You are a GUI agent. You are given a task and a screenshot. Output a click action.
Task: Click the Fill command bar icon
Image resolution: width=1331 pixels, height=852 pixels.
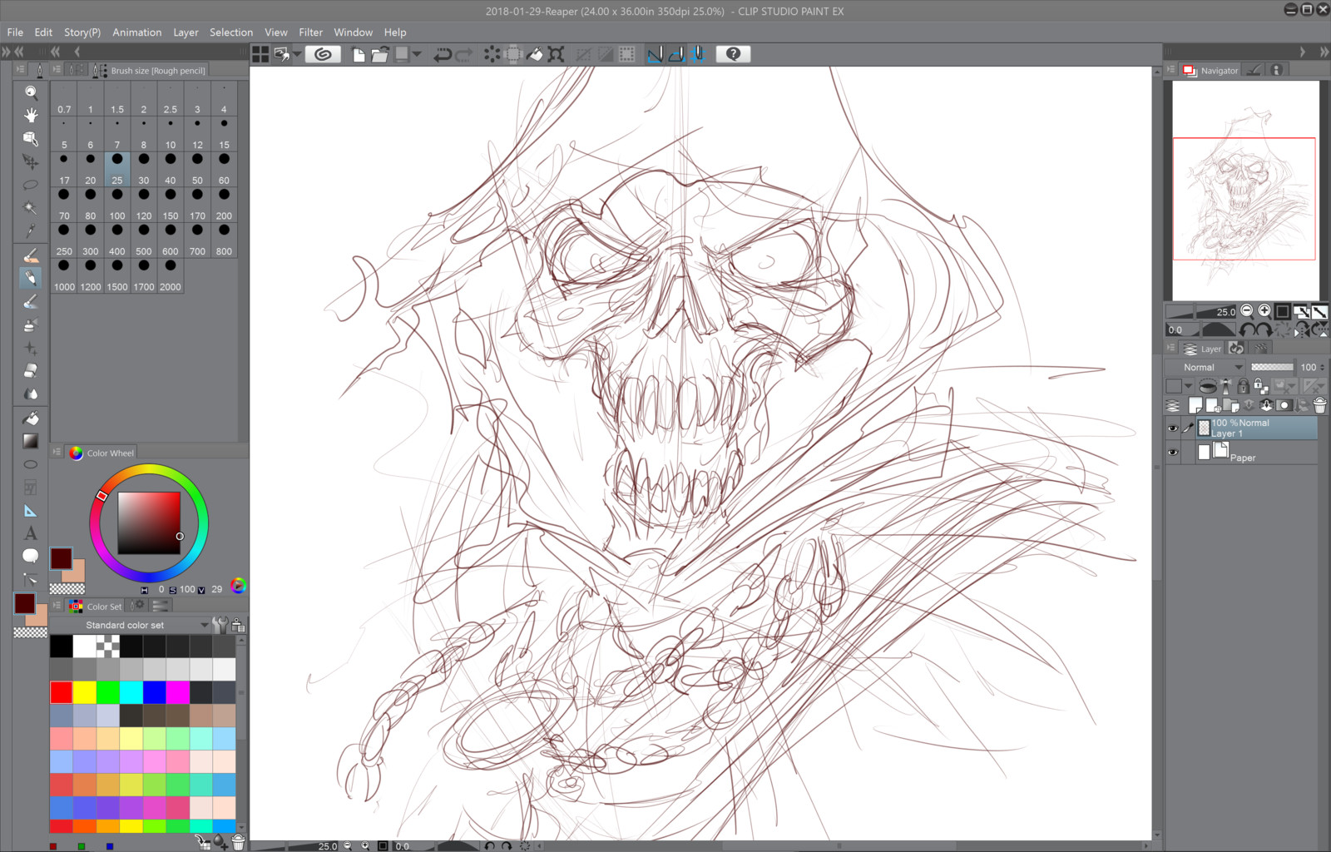[535, 54]
